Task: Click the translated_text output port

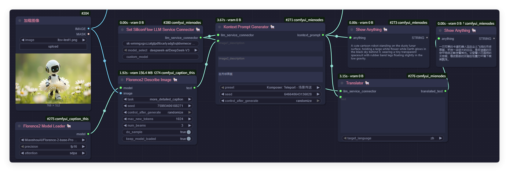Action: (446, 91)
